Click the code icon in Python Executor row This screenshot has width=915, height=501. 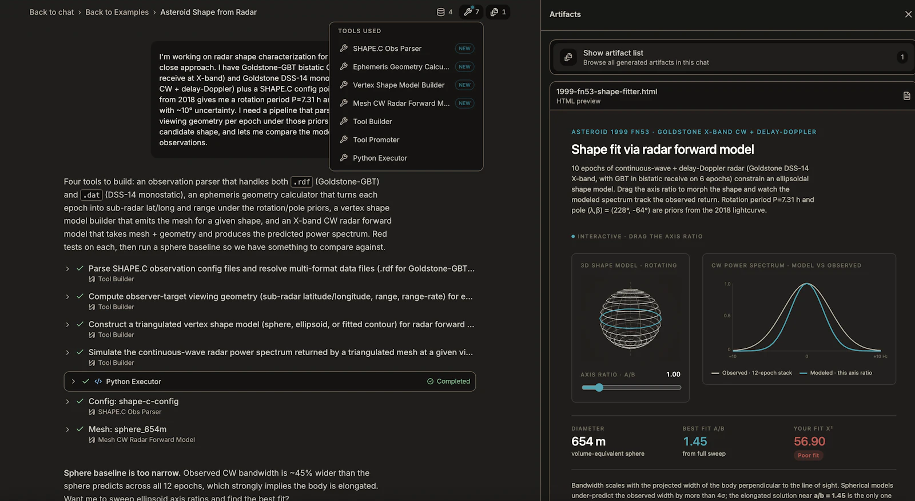(98, 381)
